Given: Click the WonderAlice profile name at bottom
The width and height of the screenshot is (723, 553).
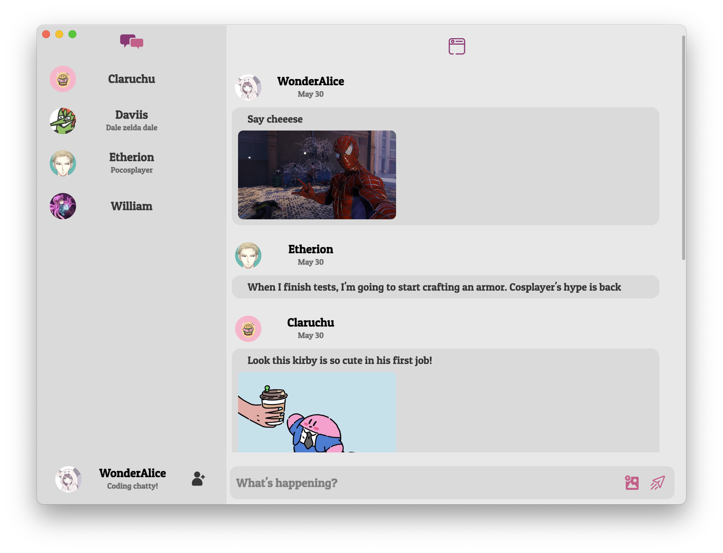Looking at the screenshot, I should click(x=132, y=473).
